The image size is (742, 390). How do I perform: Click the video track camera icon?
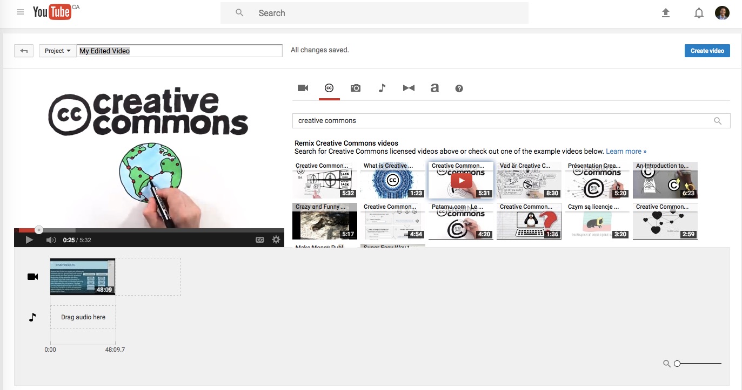point(32,277)
